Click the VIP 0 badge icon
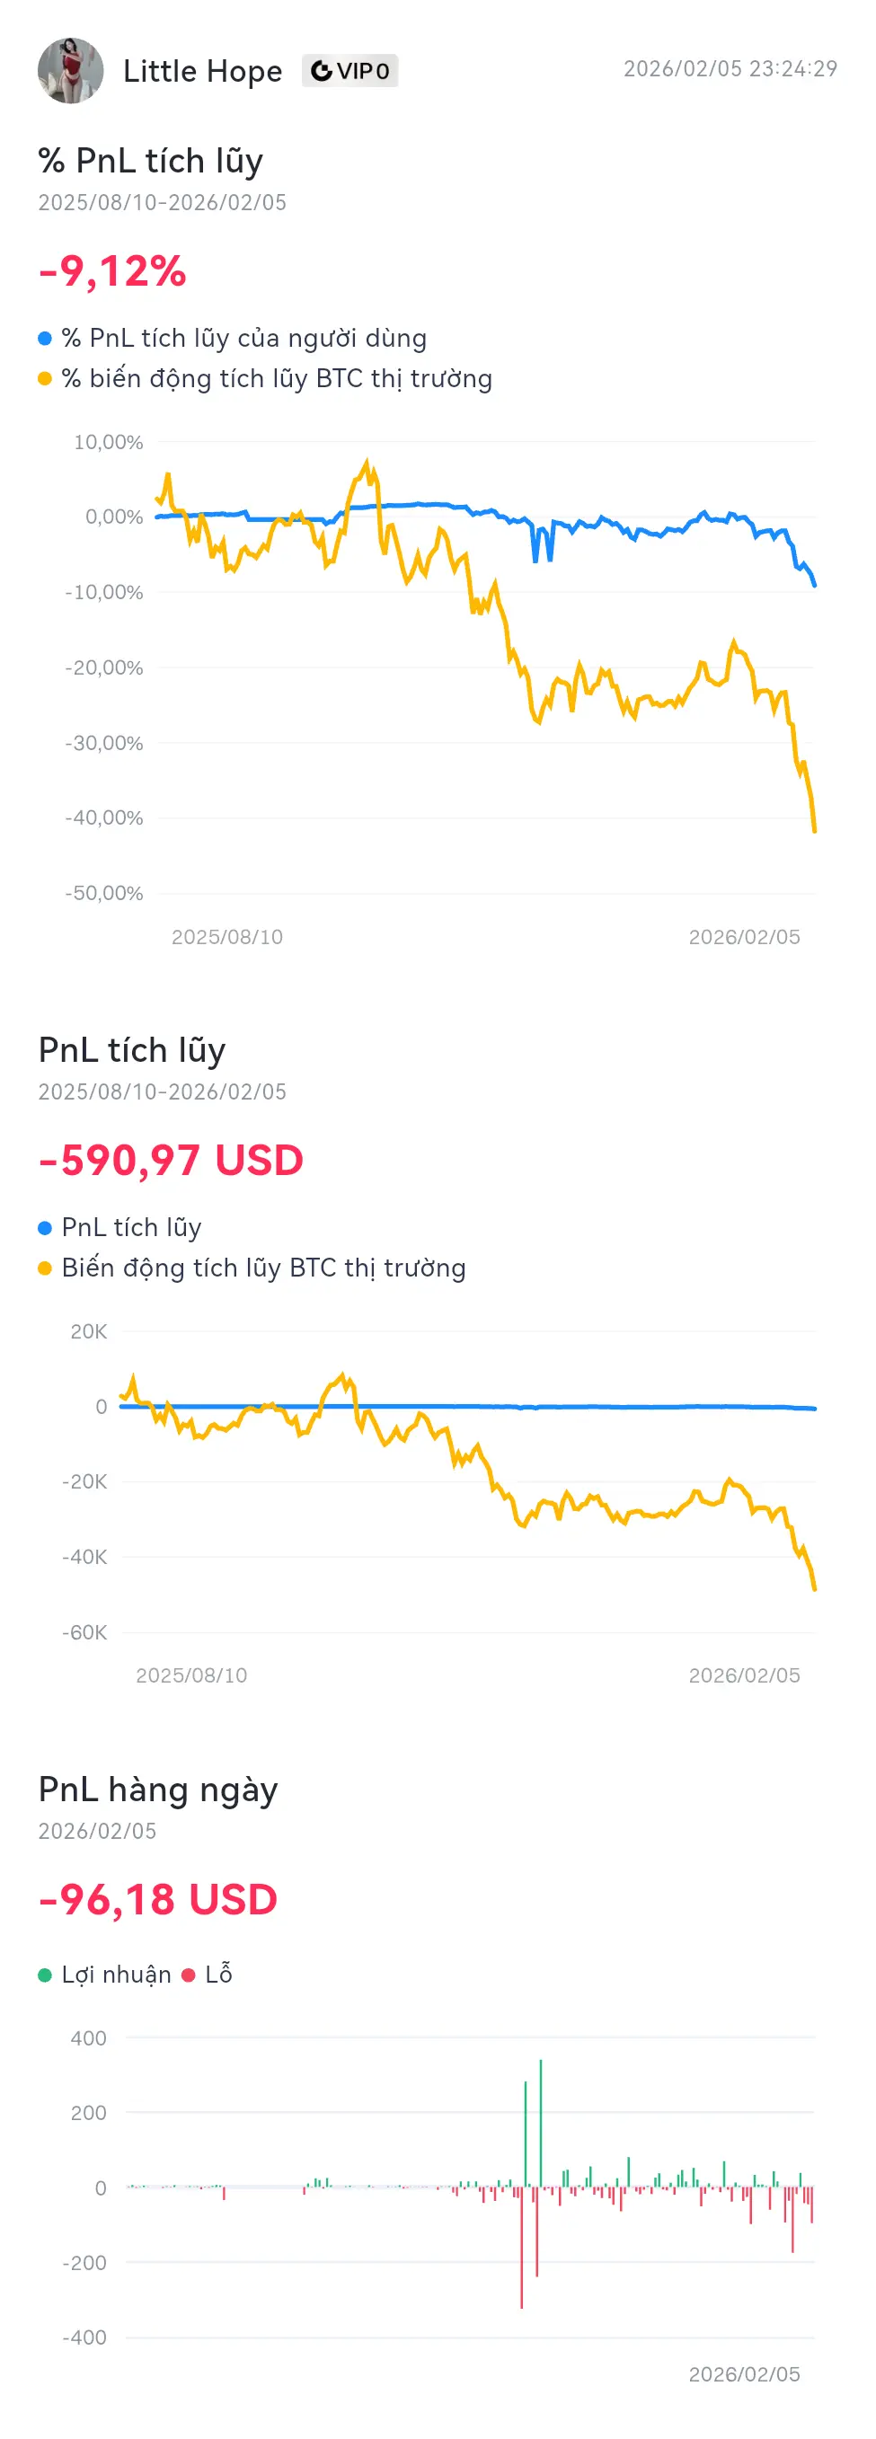 tap(322, 71)
